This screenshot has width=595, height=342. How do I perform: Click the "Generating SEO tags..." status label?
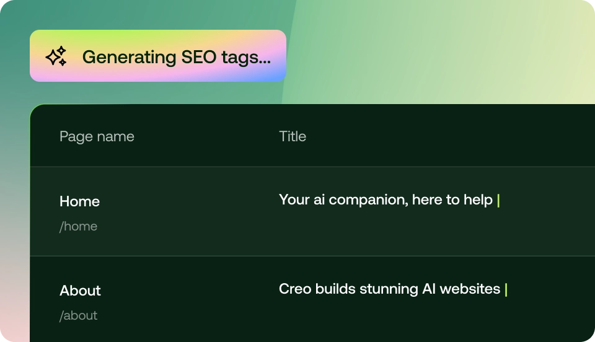tap(176, 57)
